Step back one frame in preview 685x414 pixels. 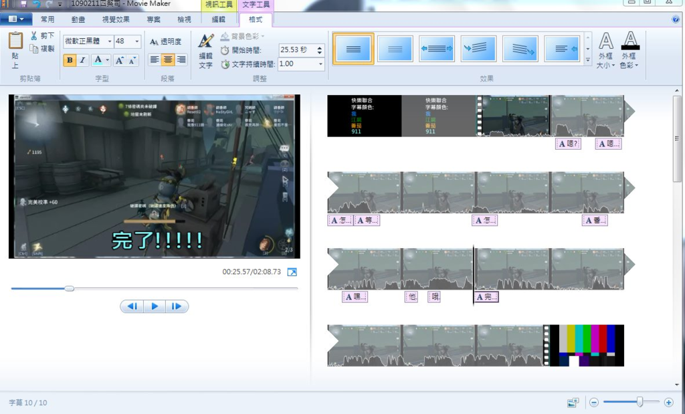pyautogui.click(x=132, y=306)
